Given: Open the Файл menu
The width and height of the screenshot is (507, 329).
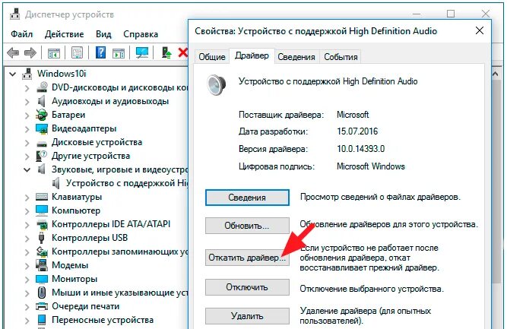Looking at the screenshot, I should click(x=22, y=34).
